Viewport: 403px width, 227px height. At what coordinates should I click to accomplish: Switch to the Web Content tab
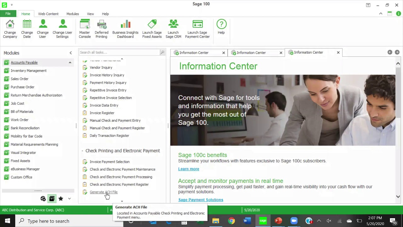pyautogui.click(x=48, y=14)
